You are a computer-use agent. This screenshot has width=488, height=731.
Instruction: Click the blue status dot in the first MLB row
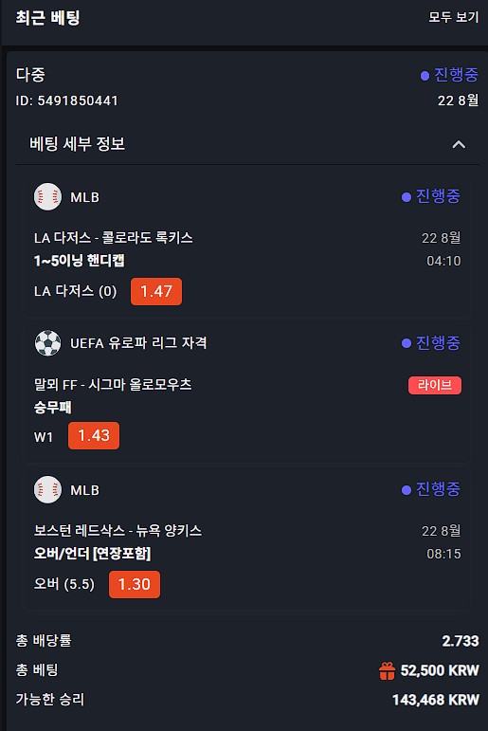(x=406, y=197)
